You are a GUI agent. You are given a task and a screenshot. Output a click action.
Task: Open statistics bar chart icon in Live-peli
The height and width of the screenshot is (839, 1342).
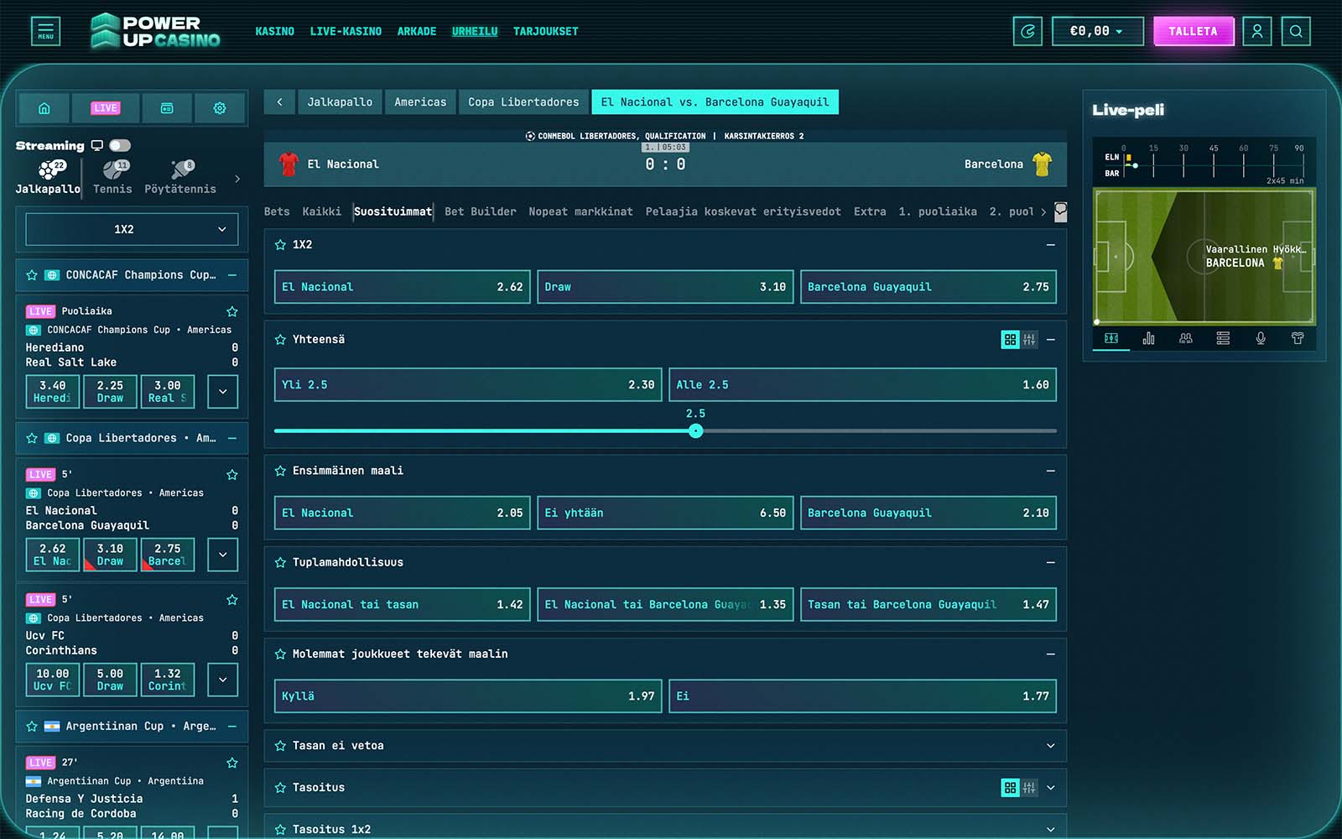click(x=1148, y=338)
